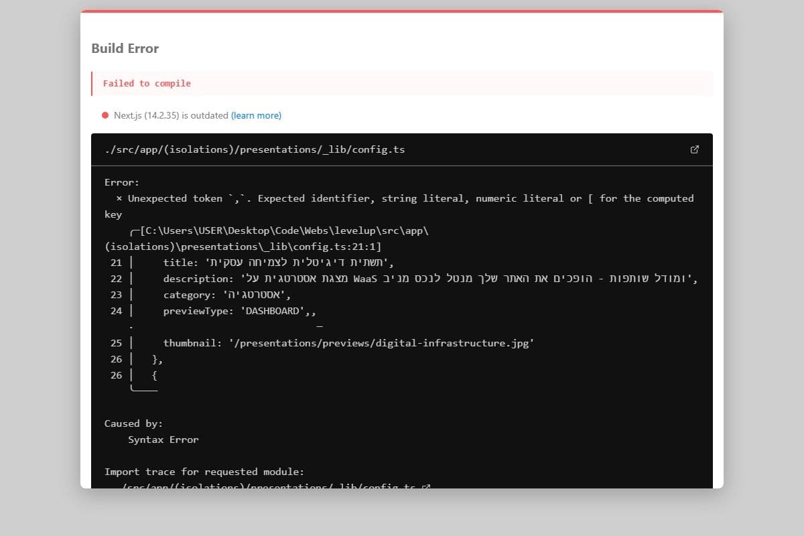Select code line 22 with description
Image resolution: width=804 pixels, height=536 pixels.
(404, 279)
